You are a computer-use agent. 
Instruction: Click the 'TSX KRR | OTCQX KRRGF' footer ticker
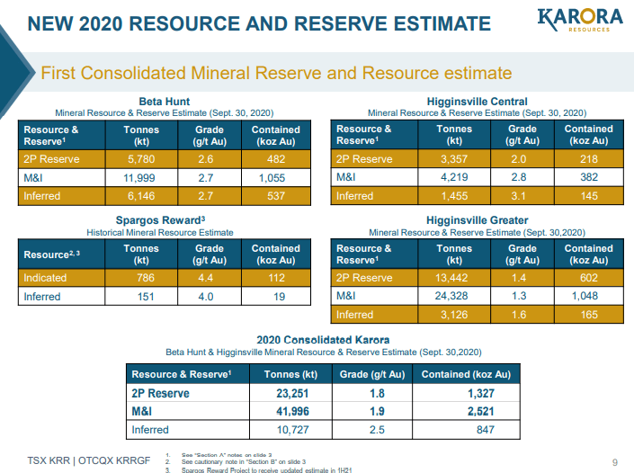coord(88,461)
